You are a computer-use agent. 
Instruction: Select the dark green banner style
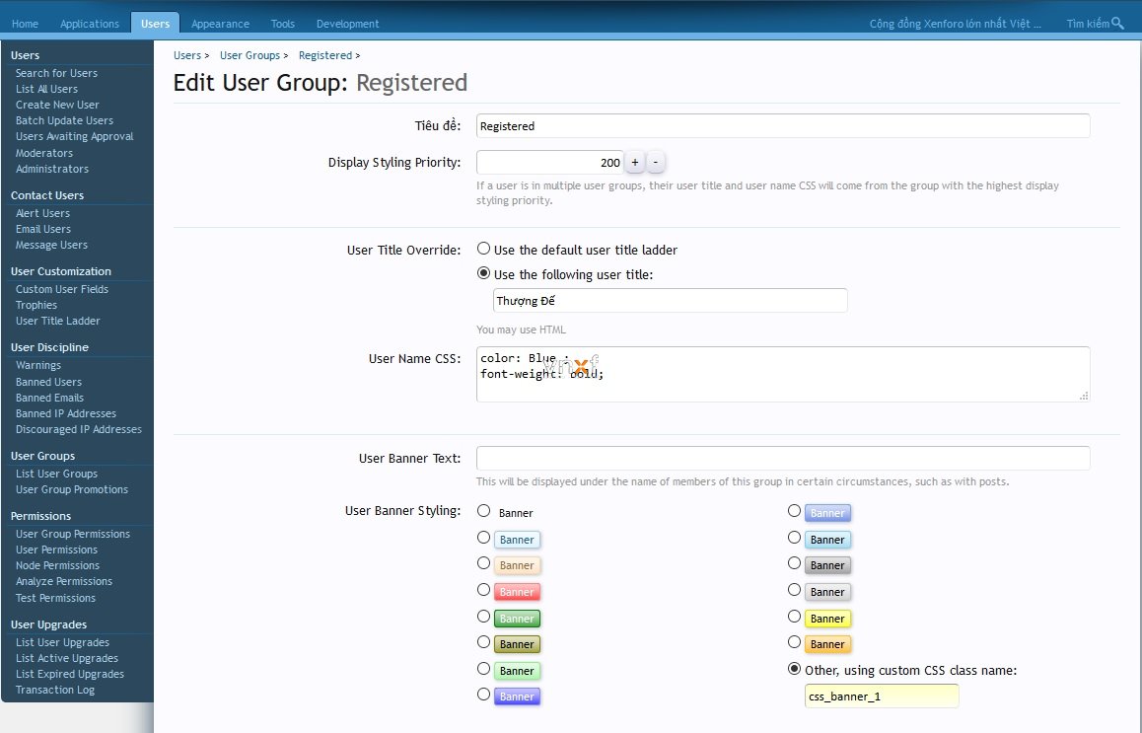pos(484,617)
